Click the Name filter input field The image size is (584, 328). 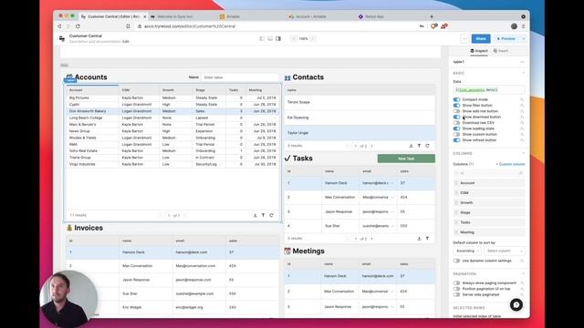(240, 77)
